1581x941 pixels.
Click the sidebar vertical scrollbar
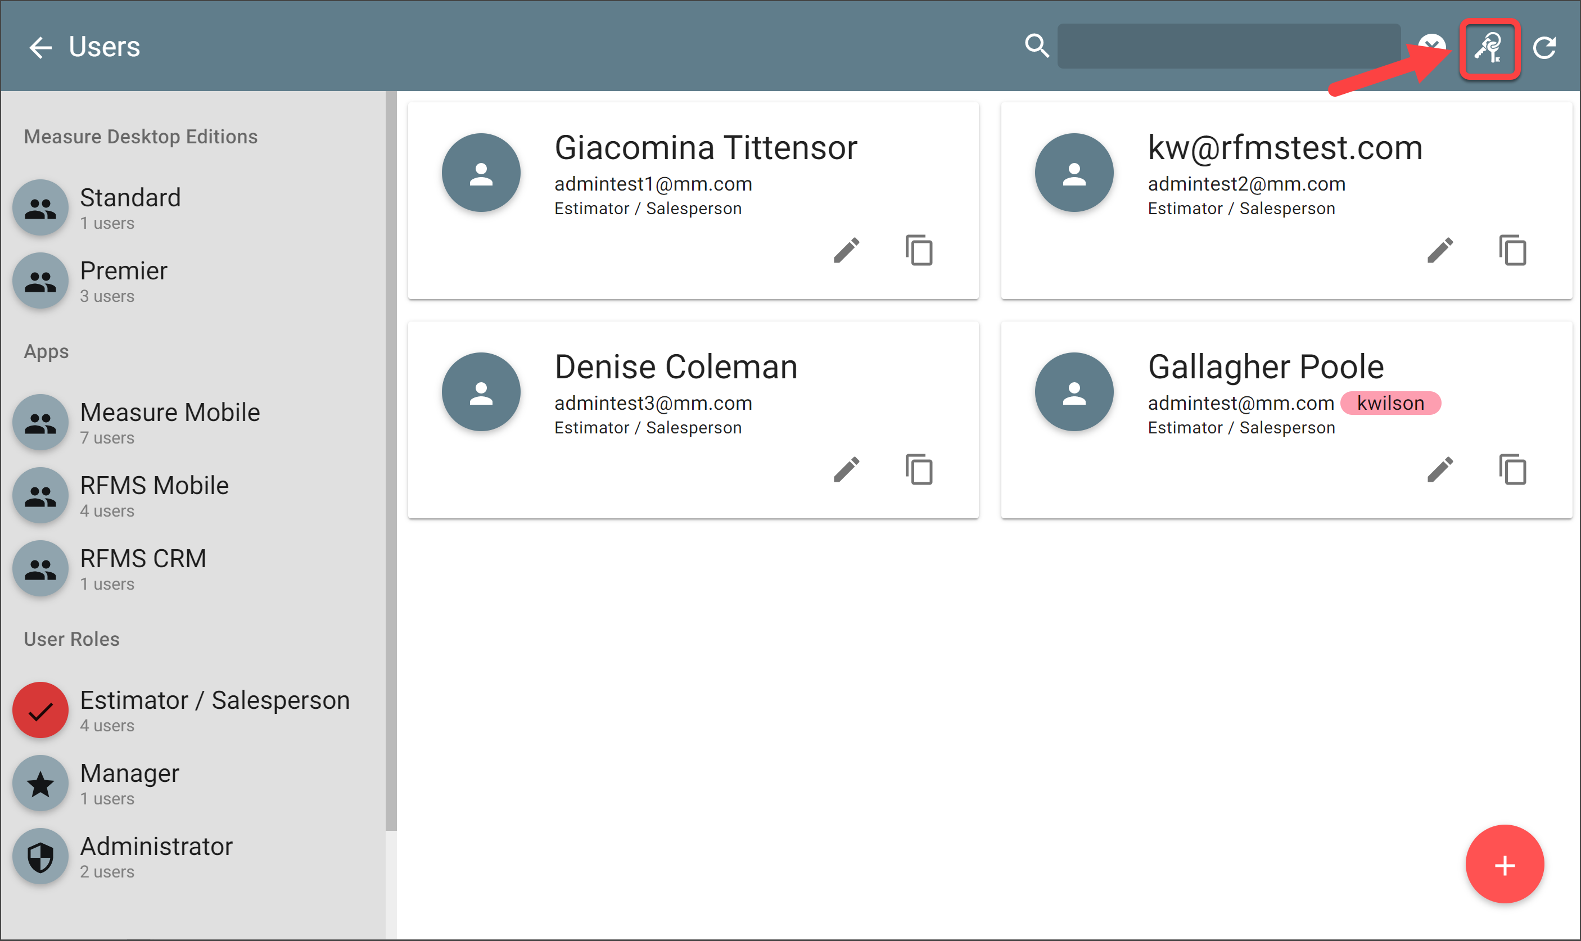pyautogui.click(x=391, y=460)
